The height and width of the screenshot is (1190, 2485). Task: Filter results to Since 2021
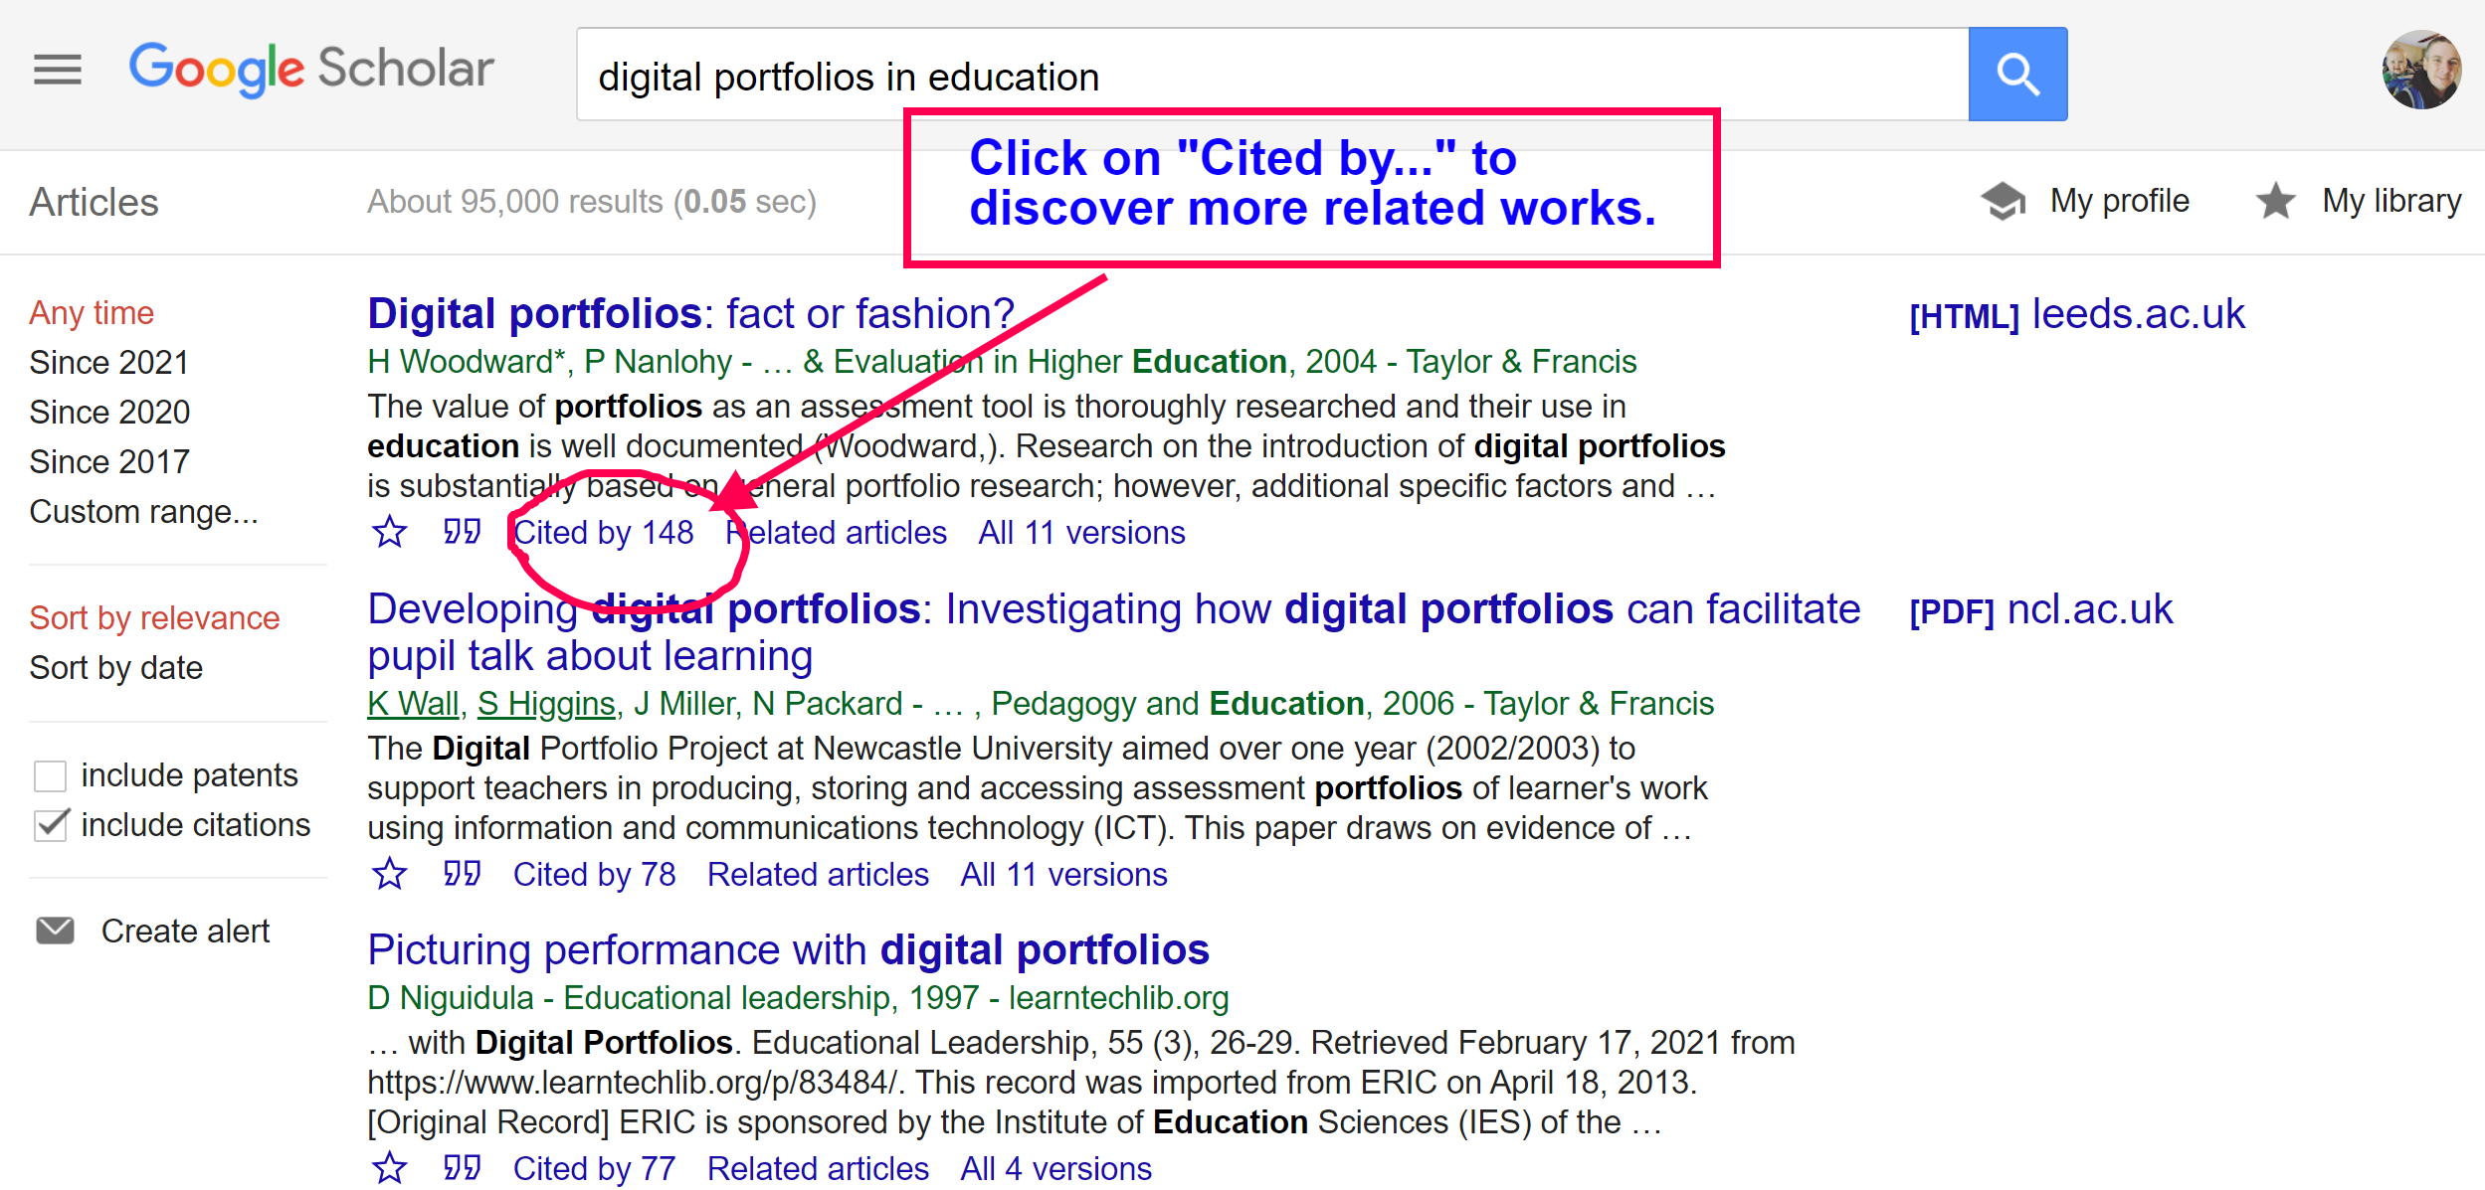[x=108, y=363]
